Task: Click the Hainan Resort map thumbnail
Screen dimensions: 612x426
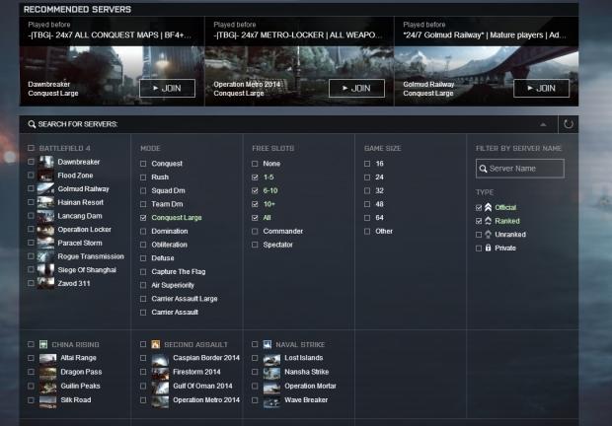Action: [x=45, y=202]
